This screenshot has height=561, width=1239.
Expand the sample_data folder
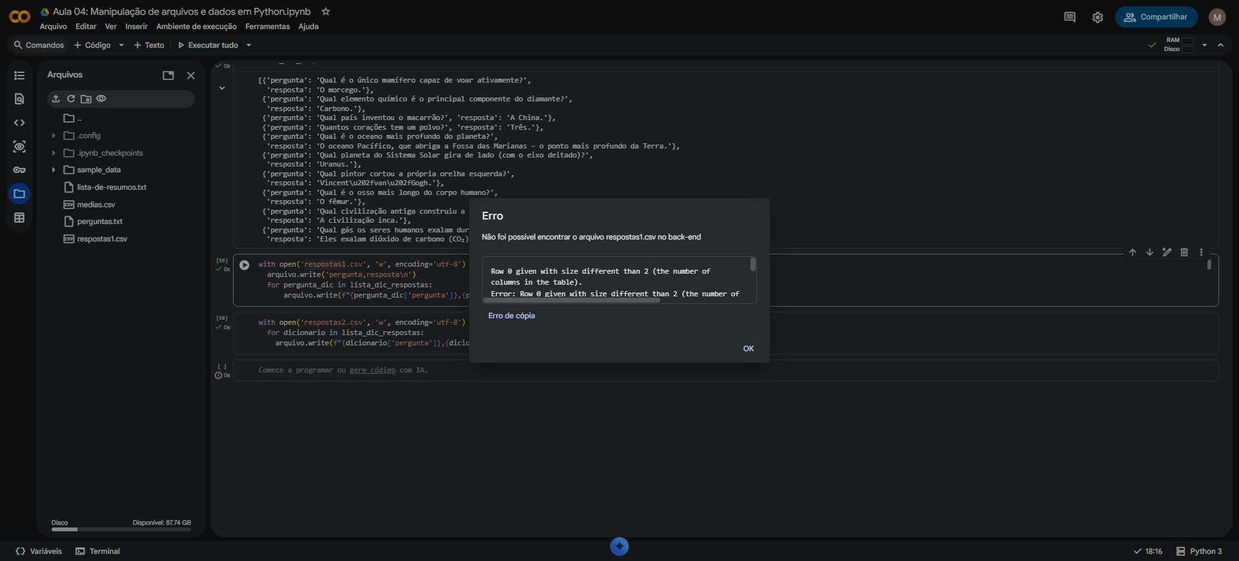[54, 170]
